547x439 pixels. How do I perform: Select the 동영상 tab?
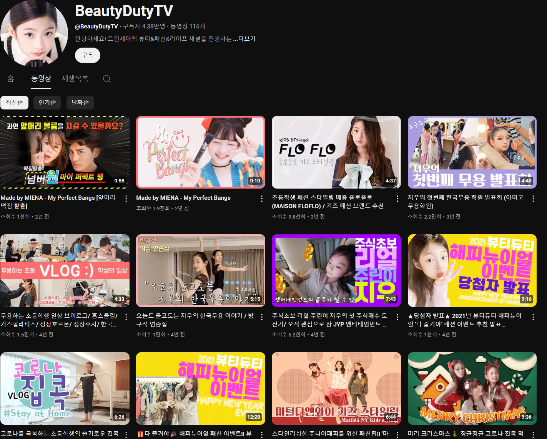click(x=41, y=79)
